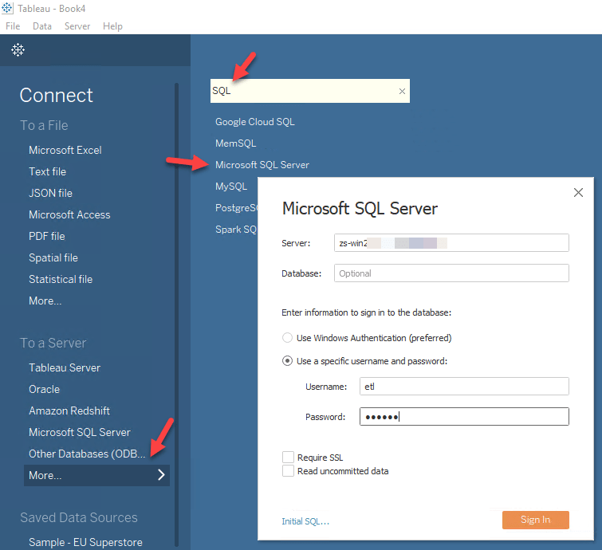Image resolution: width=602 pixels, height=550 pixels.
Task: Connect to Oracle
Action: pyautogui.click(x=44, y=389)
